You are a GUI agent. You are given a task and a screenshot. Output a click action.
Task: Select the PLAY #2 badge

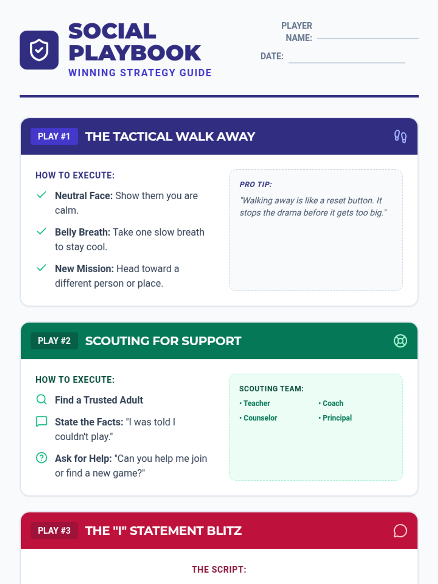point(54,341)
